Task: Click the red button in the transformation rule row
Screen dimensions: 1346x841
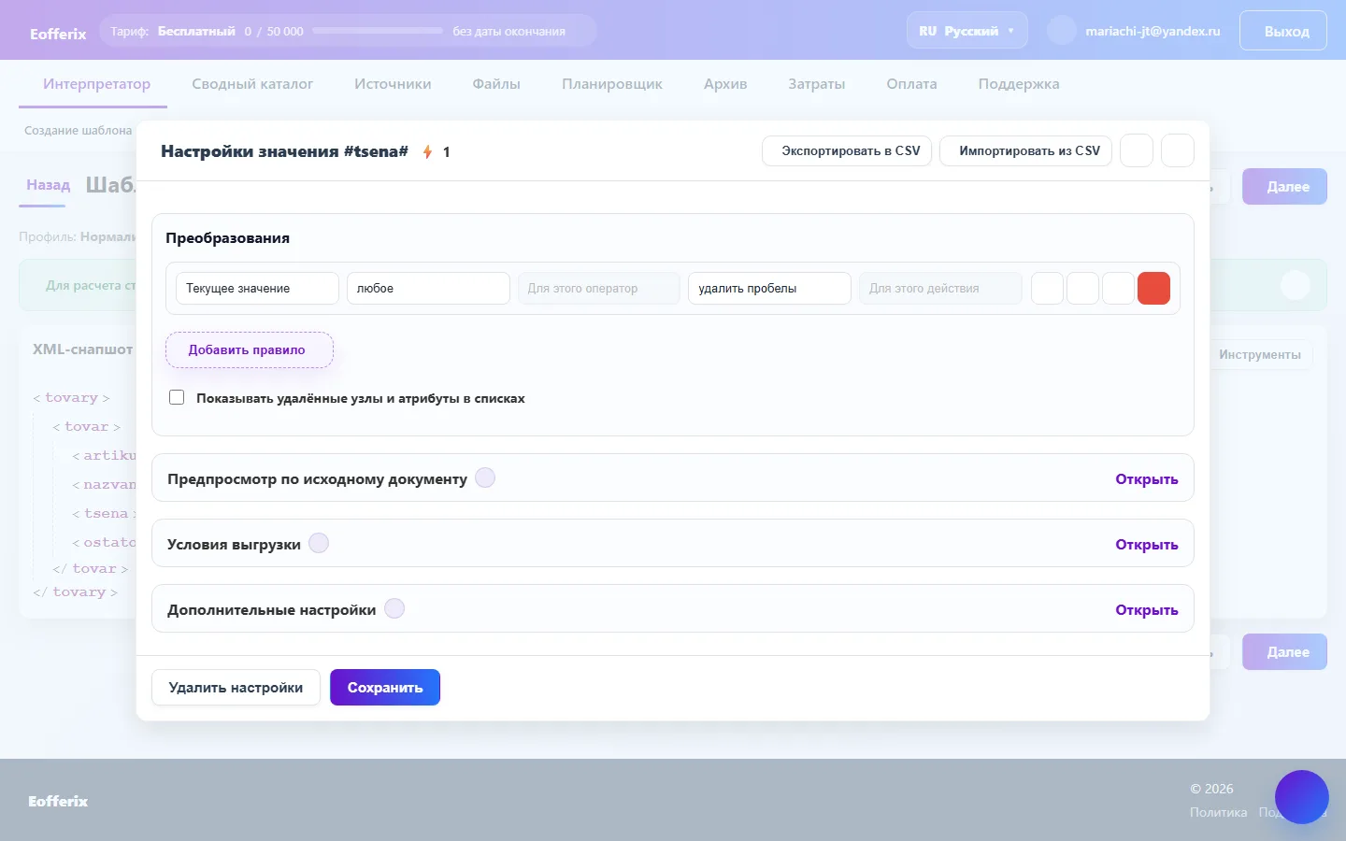Action: (x=1153, y=288)
